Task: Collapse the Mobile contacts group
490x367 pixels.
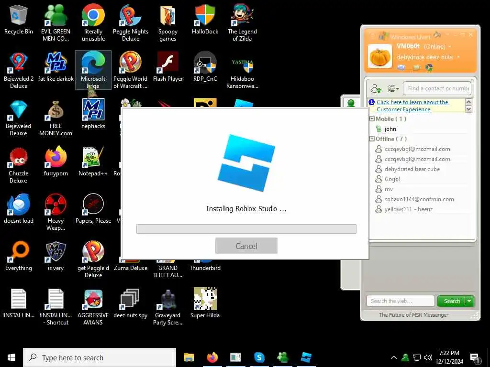Action: coord(372,119)
